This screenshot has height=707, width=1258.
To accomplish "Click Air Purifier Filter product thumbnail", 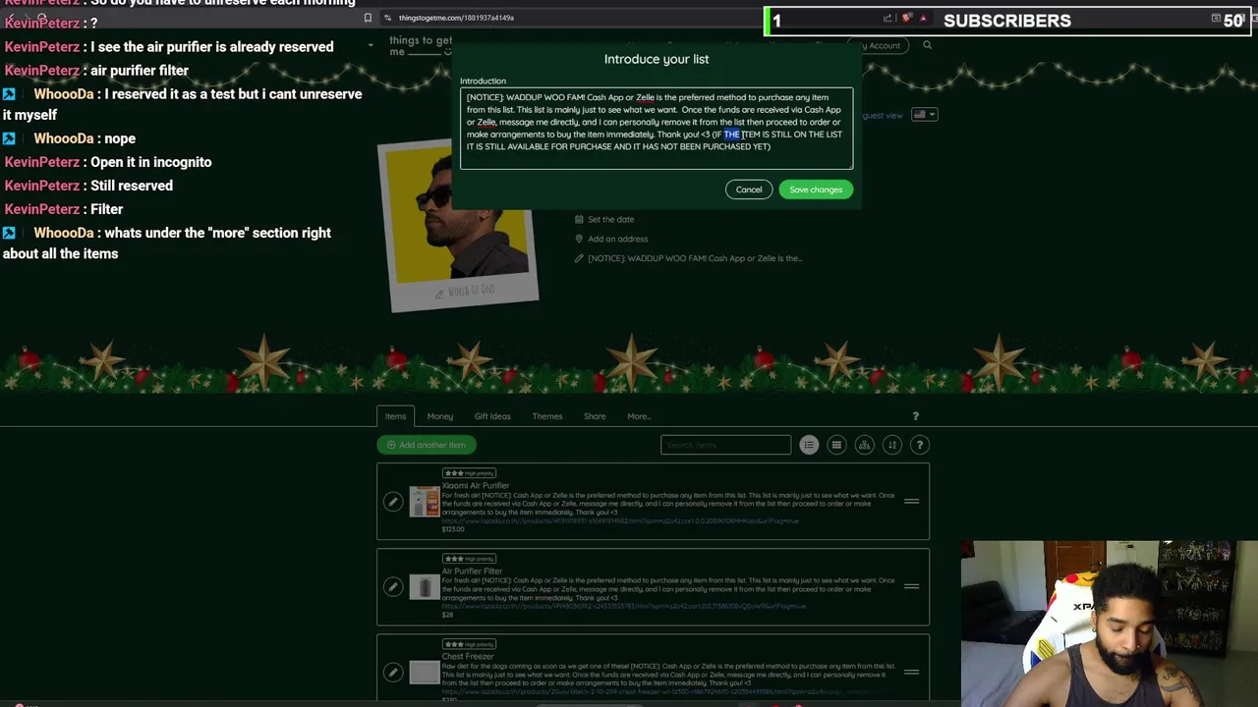I will 425,587.
